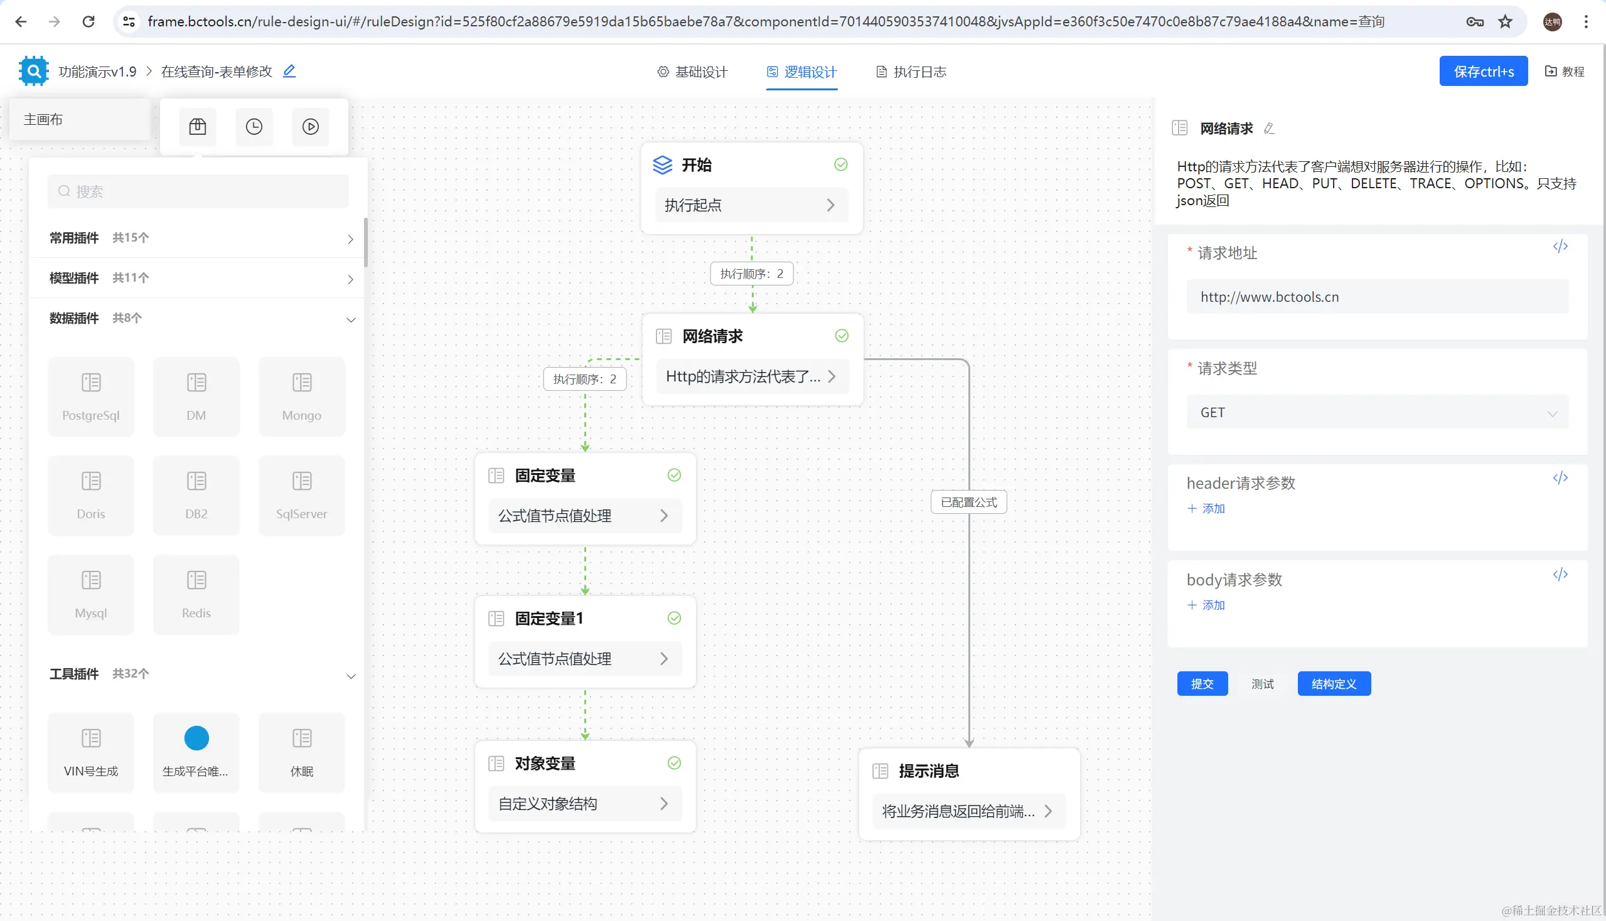Open the 请求类型 GET dropdown
Image resolution: width=1606 pixels, height=921 pixels.
point(1377,412)
